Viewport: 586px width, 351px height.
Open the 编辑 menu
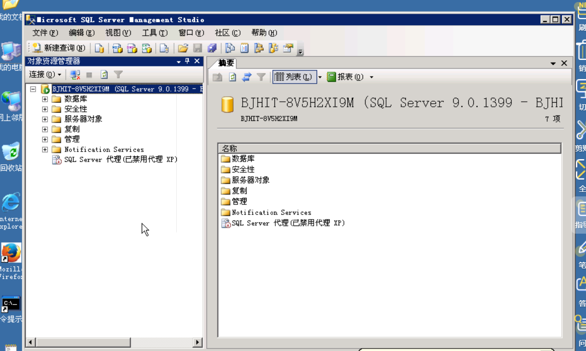pos(82,33)
